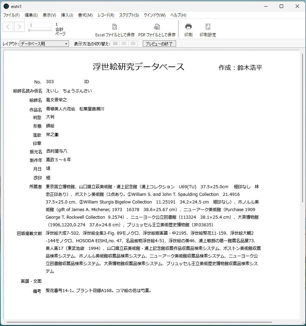This screenshot has height=326, width=306.
Task: Open 印刷設定 print setup icon
Action: pyautogui.click(x=208, y=27)
